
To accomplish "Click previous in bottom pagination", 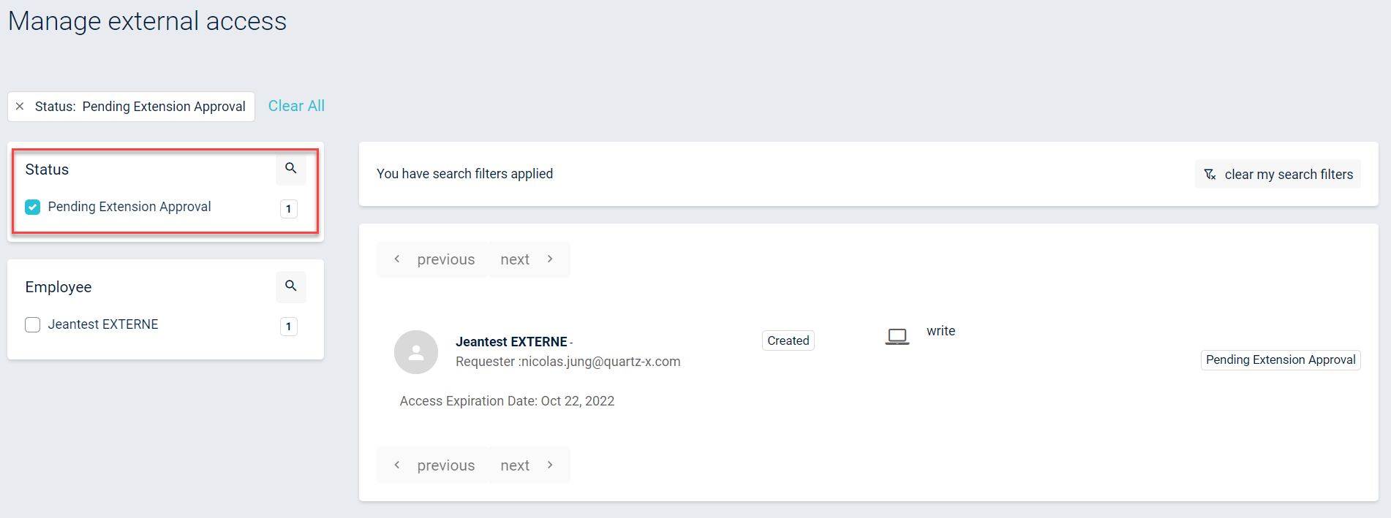I will [x=434, y=465].
